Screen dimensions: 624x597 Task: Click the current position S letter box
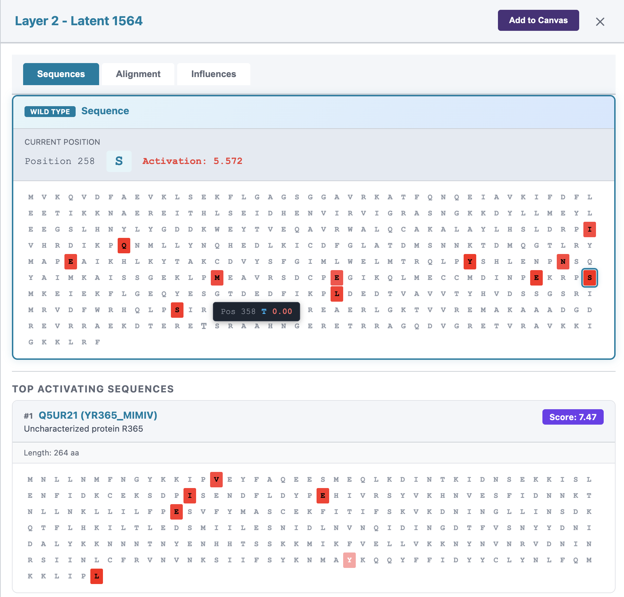(119, 161)
